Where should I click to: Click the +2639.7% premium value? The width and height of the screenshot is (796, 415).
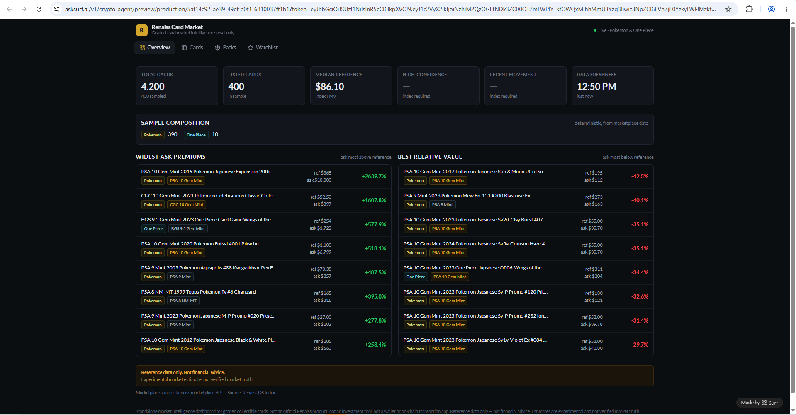click(x=374, y=176)
